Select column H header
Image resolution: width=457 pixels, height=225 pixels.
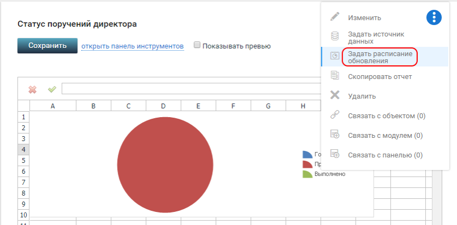coord(303,106)
